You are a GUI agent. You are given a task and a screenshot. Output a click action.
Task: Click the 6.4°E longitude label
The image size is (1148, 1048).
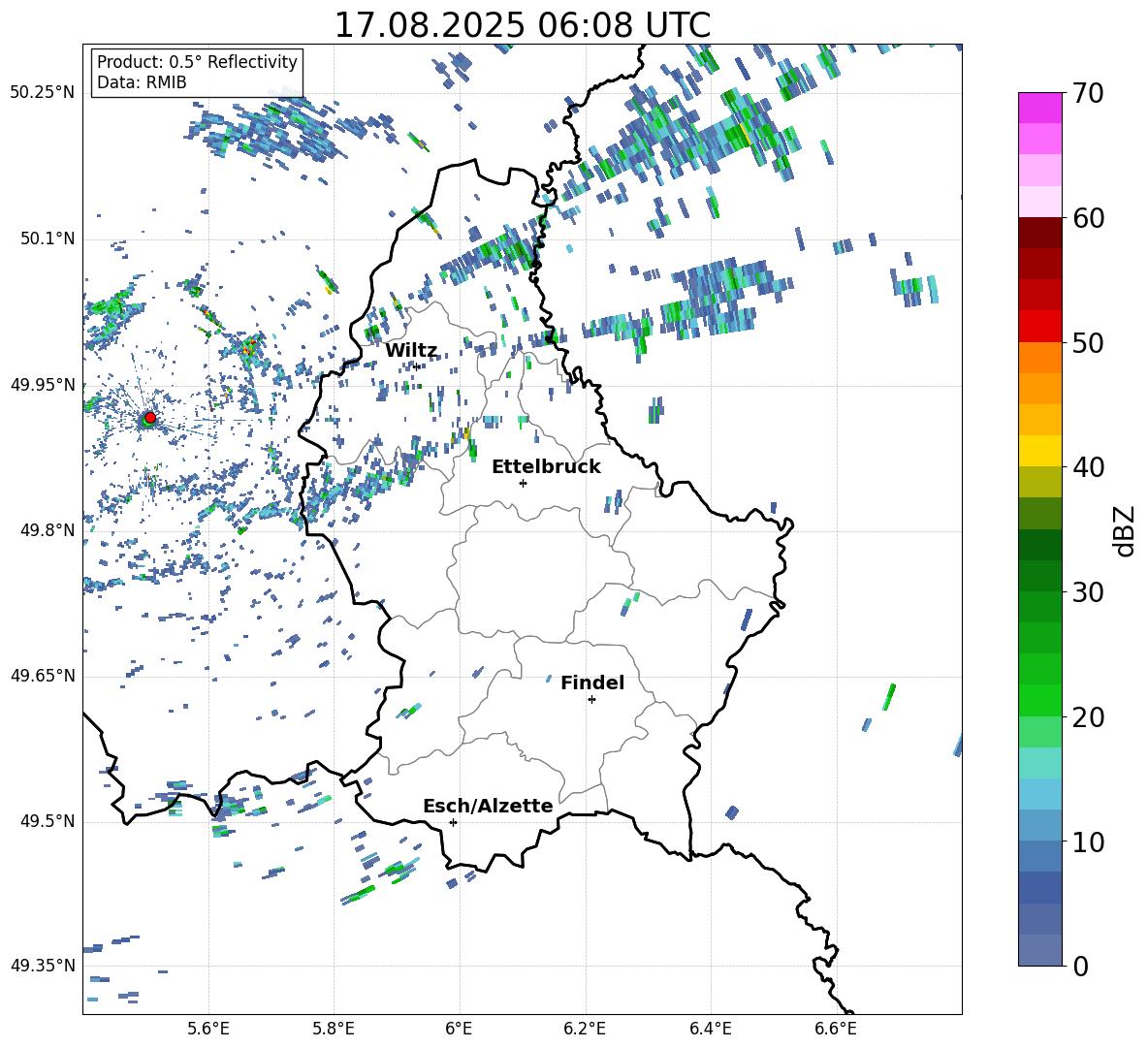click(x=710, y=1029)
